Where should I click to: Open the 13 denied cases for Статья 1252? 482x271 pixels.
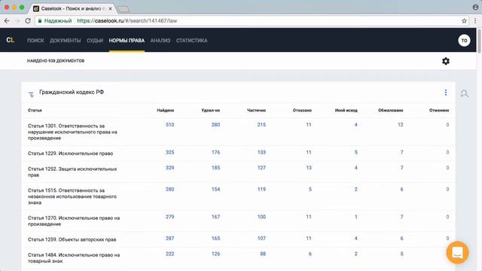coord(309,168)
